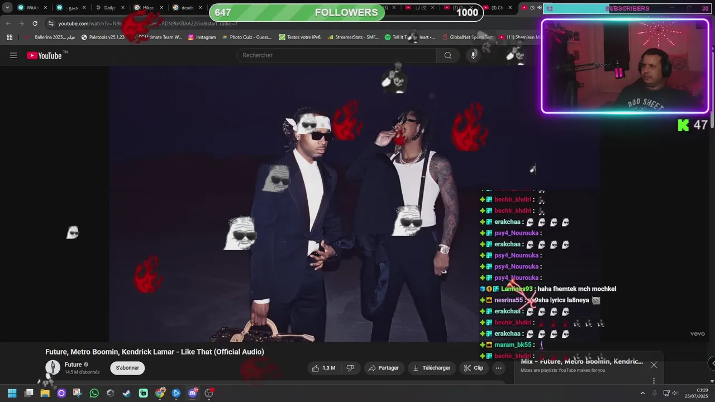The width and height of the screenshot is (715, 402).
Task: Switch to the WitAn browser tab
Action: coord(32,8)
